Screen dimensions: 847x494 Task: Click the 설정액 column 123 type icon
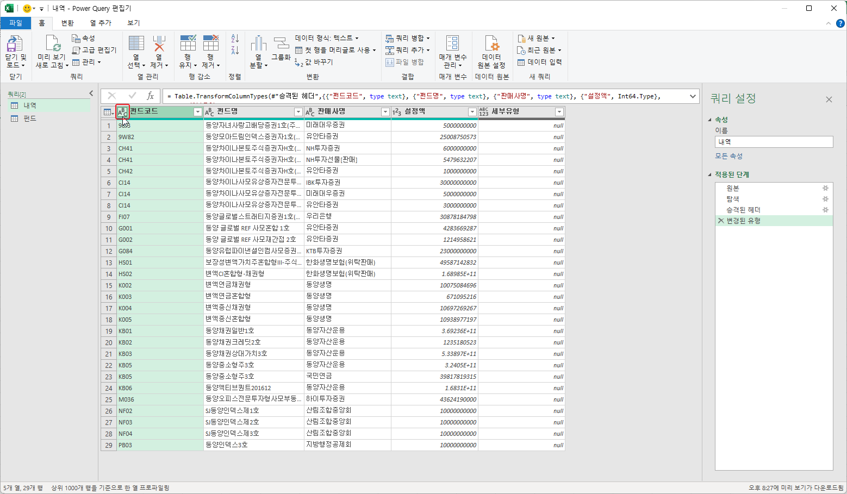397,112
